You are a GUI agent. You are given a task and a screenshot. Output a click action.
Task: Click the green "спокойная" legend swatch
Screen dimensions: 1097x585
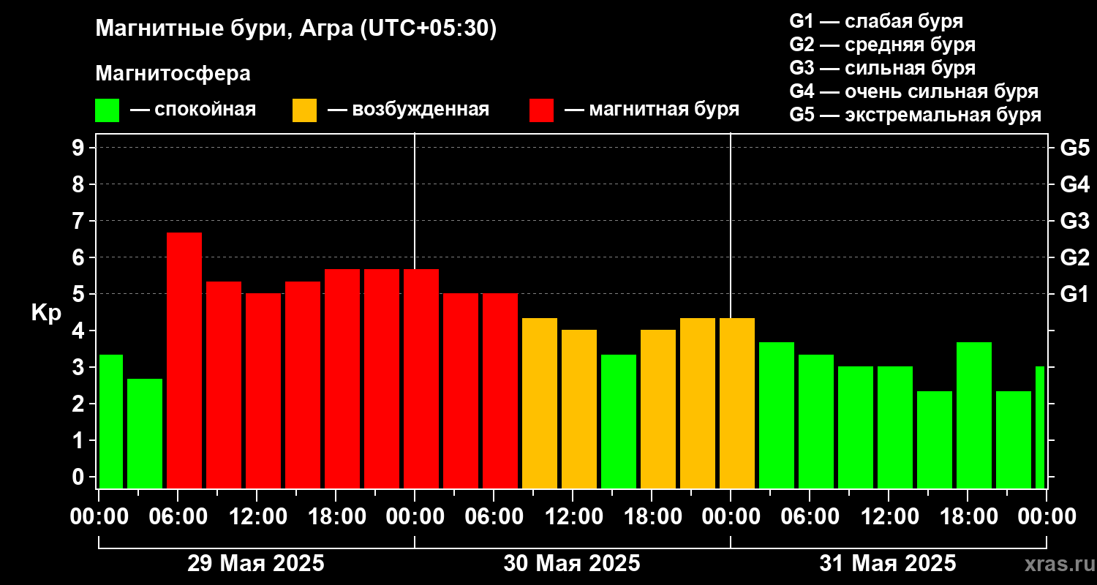point(107,110)
